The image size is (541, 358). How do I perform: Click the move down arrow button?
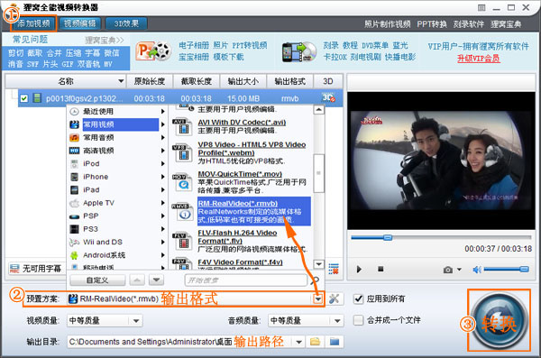[x=156, y=280]
